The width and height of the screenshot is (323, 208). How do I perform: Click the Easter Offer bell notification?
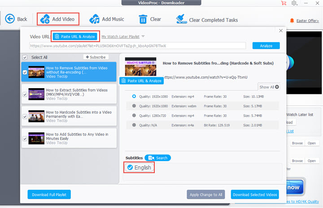point(292,21)
